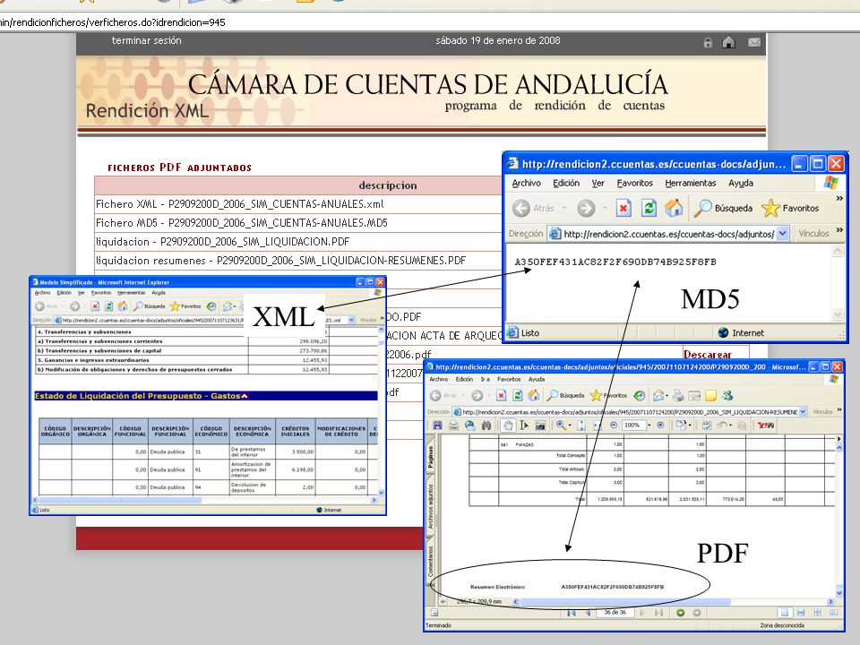The height and width of the screenshot is (645, 860).
Task: Open the Ayuda menu in the MD5 window
Action: [x=741, y=183]
